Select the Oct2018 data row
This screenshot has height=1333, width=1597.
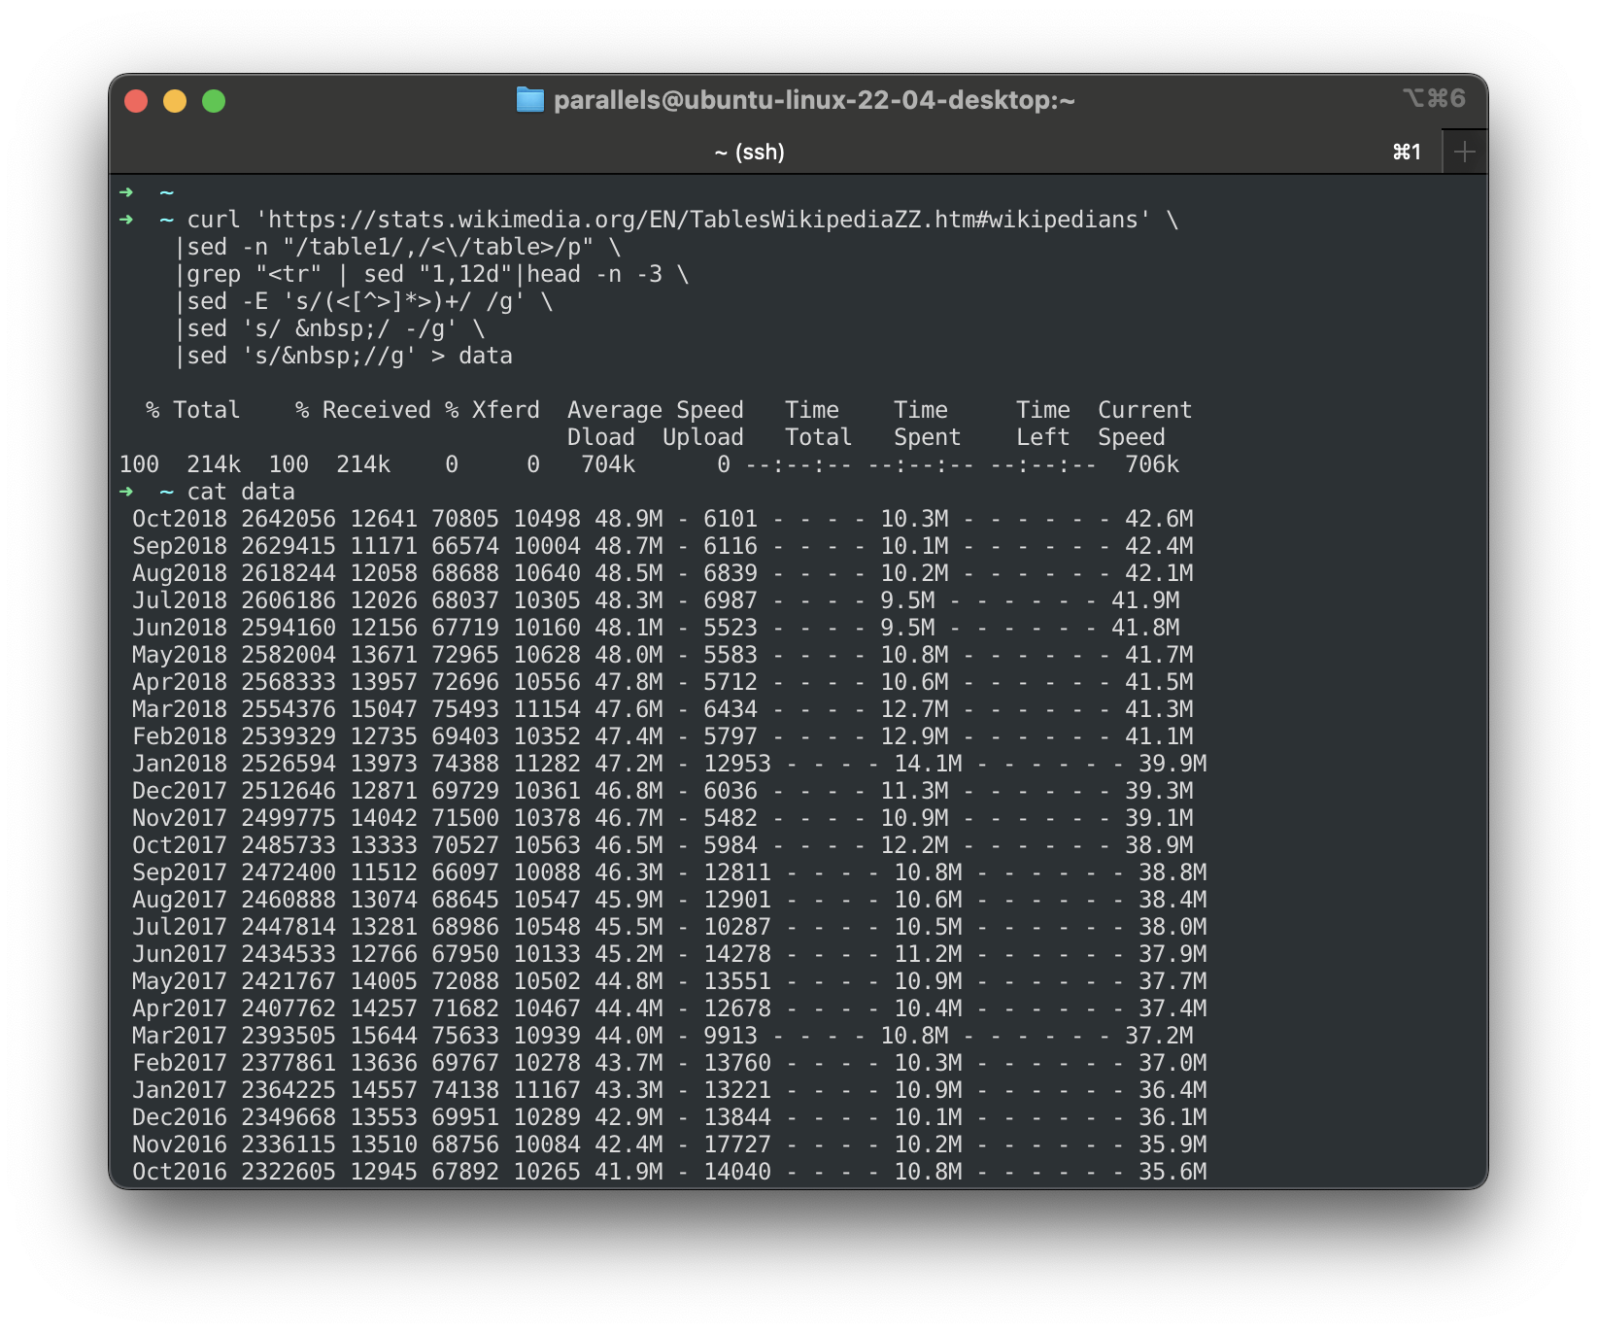tap(389, 519)
